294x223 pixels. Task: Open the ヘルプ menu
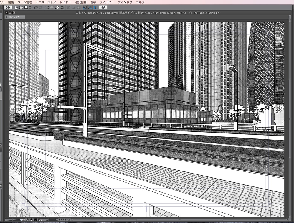point(140,2)
